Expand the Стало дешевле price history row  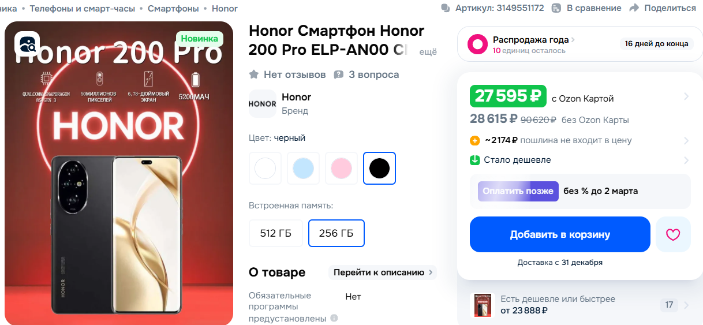coord(580,160)
